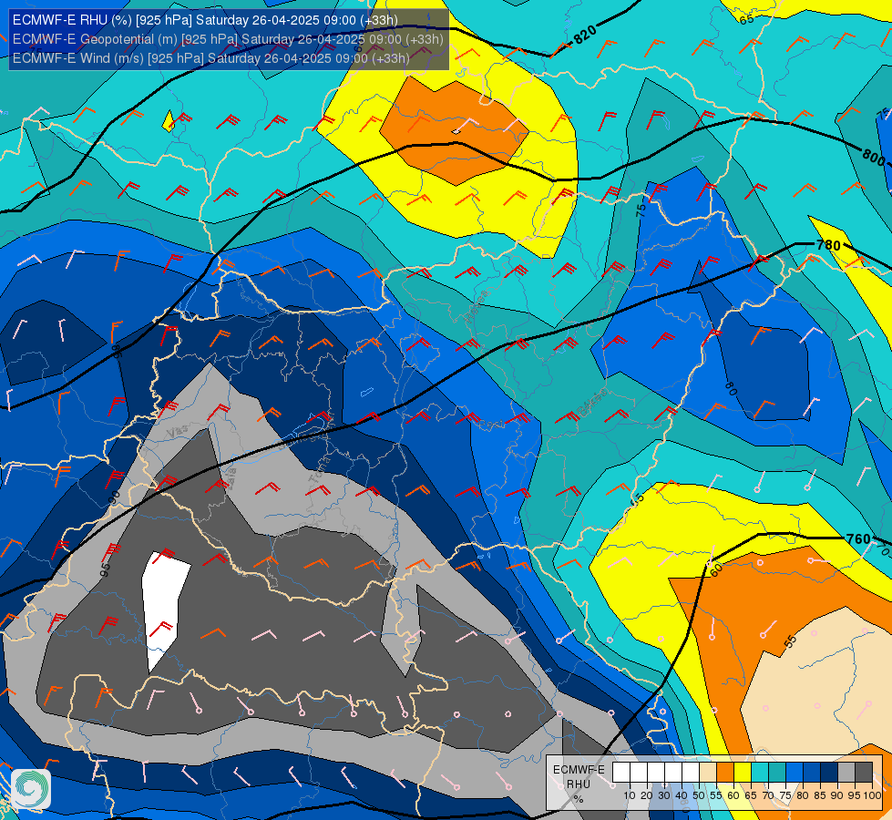
Task: Click the orange region inside northern yellow area
Action: click(x=454, y=131)
